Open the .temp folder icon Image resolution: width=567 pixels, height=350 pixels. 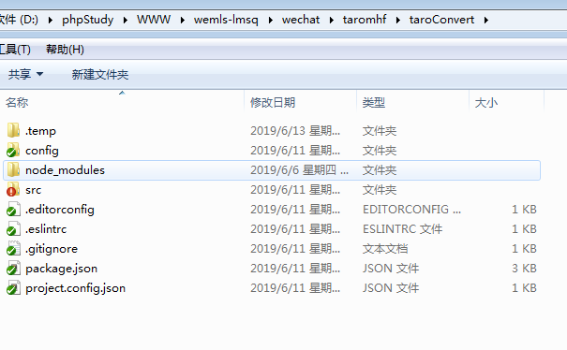coord(13,130)
